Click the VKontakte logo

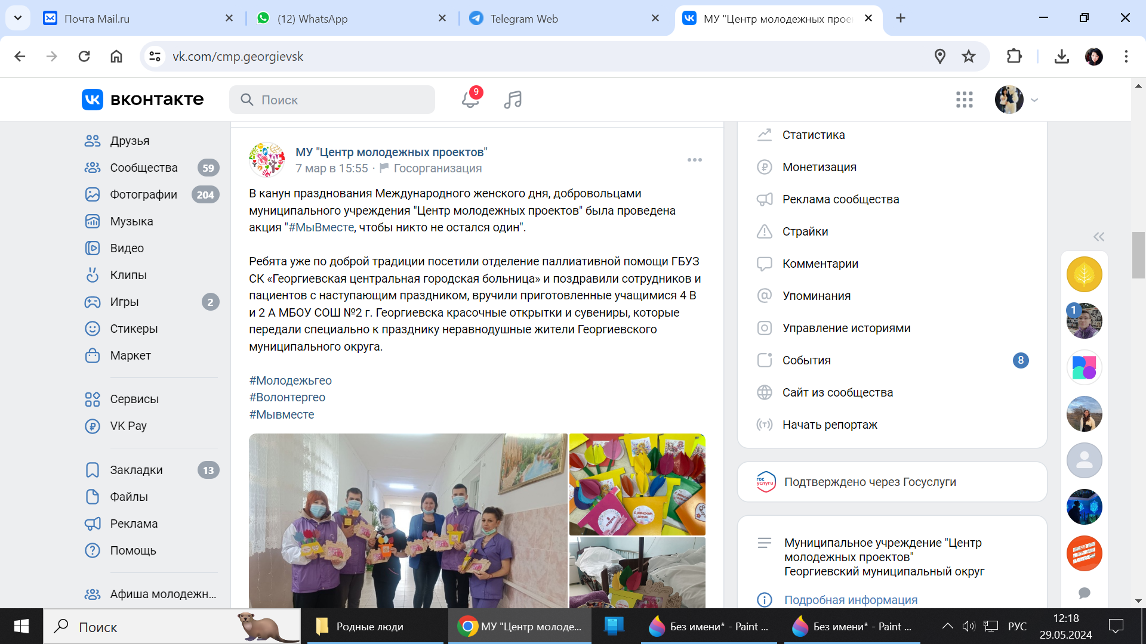[143, 100]
